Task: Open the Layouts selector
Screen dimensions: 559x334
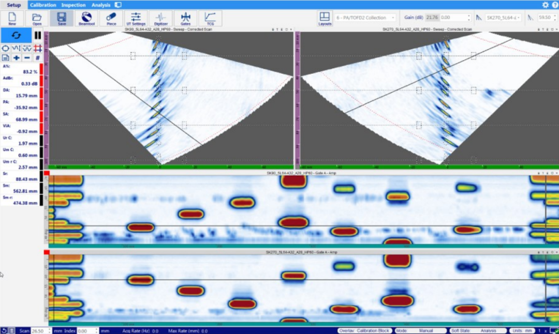Action: tap(325, 18)
